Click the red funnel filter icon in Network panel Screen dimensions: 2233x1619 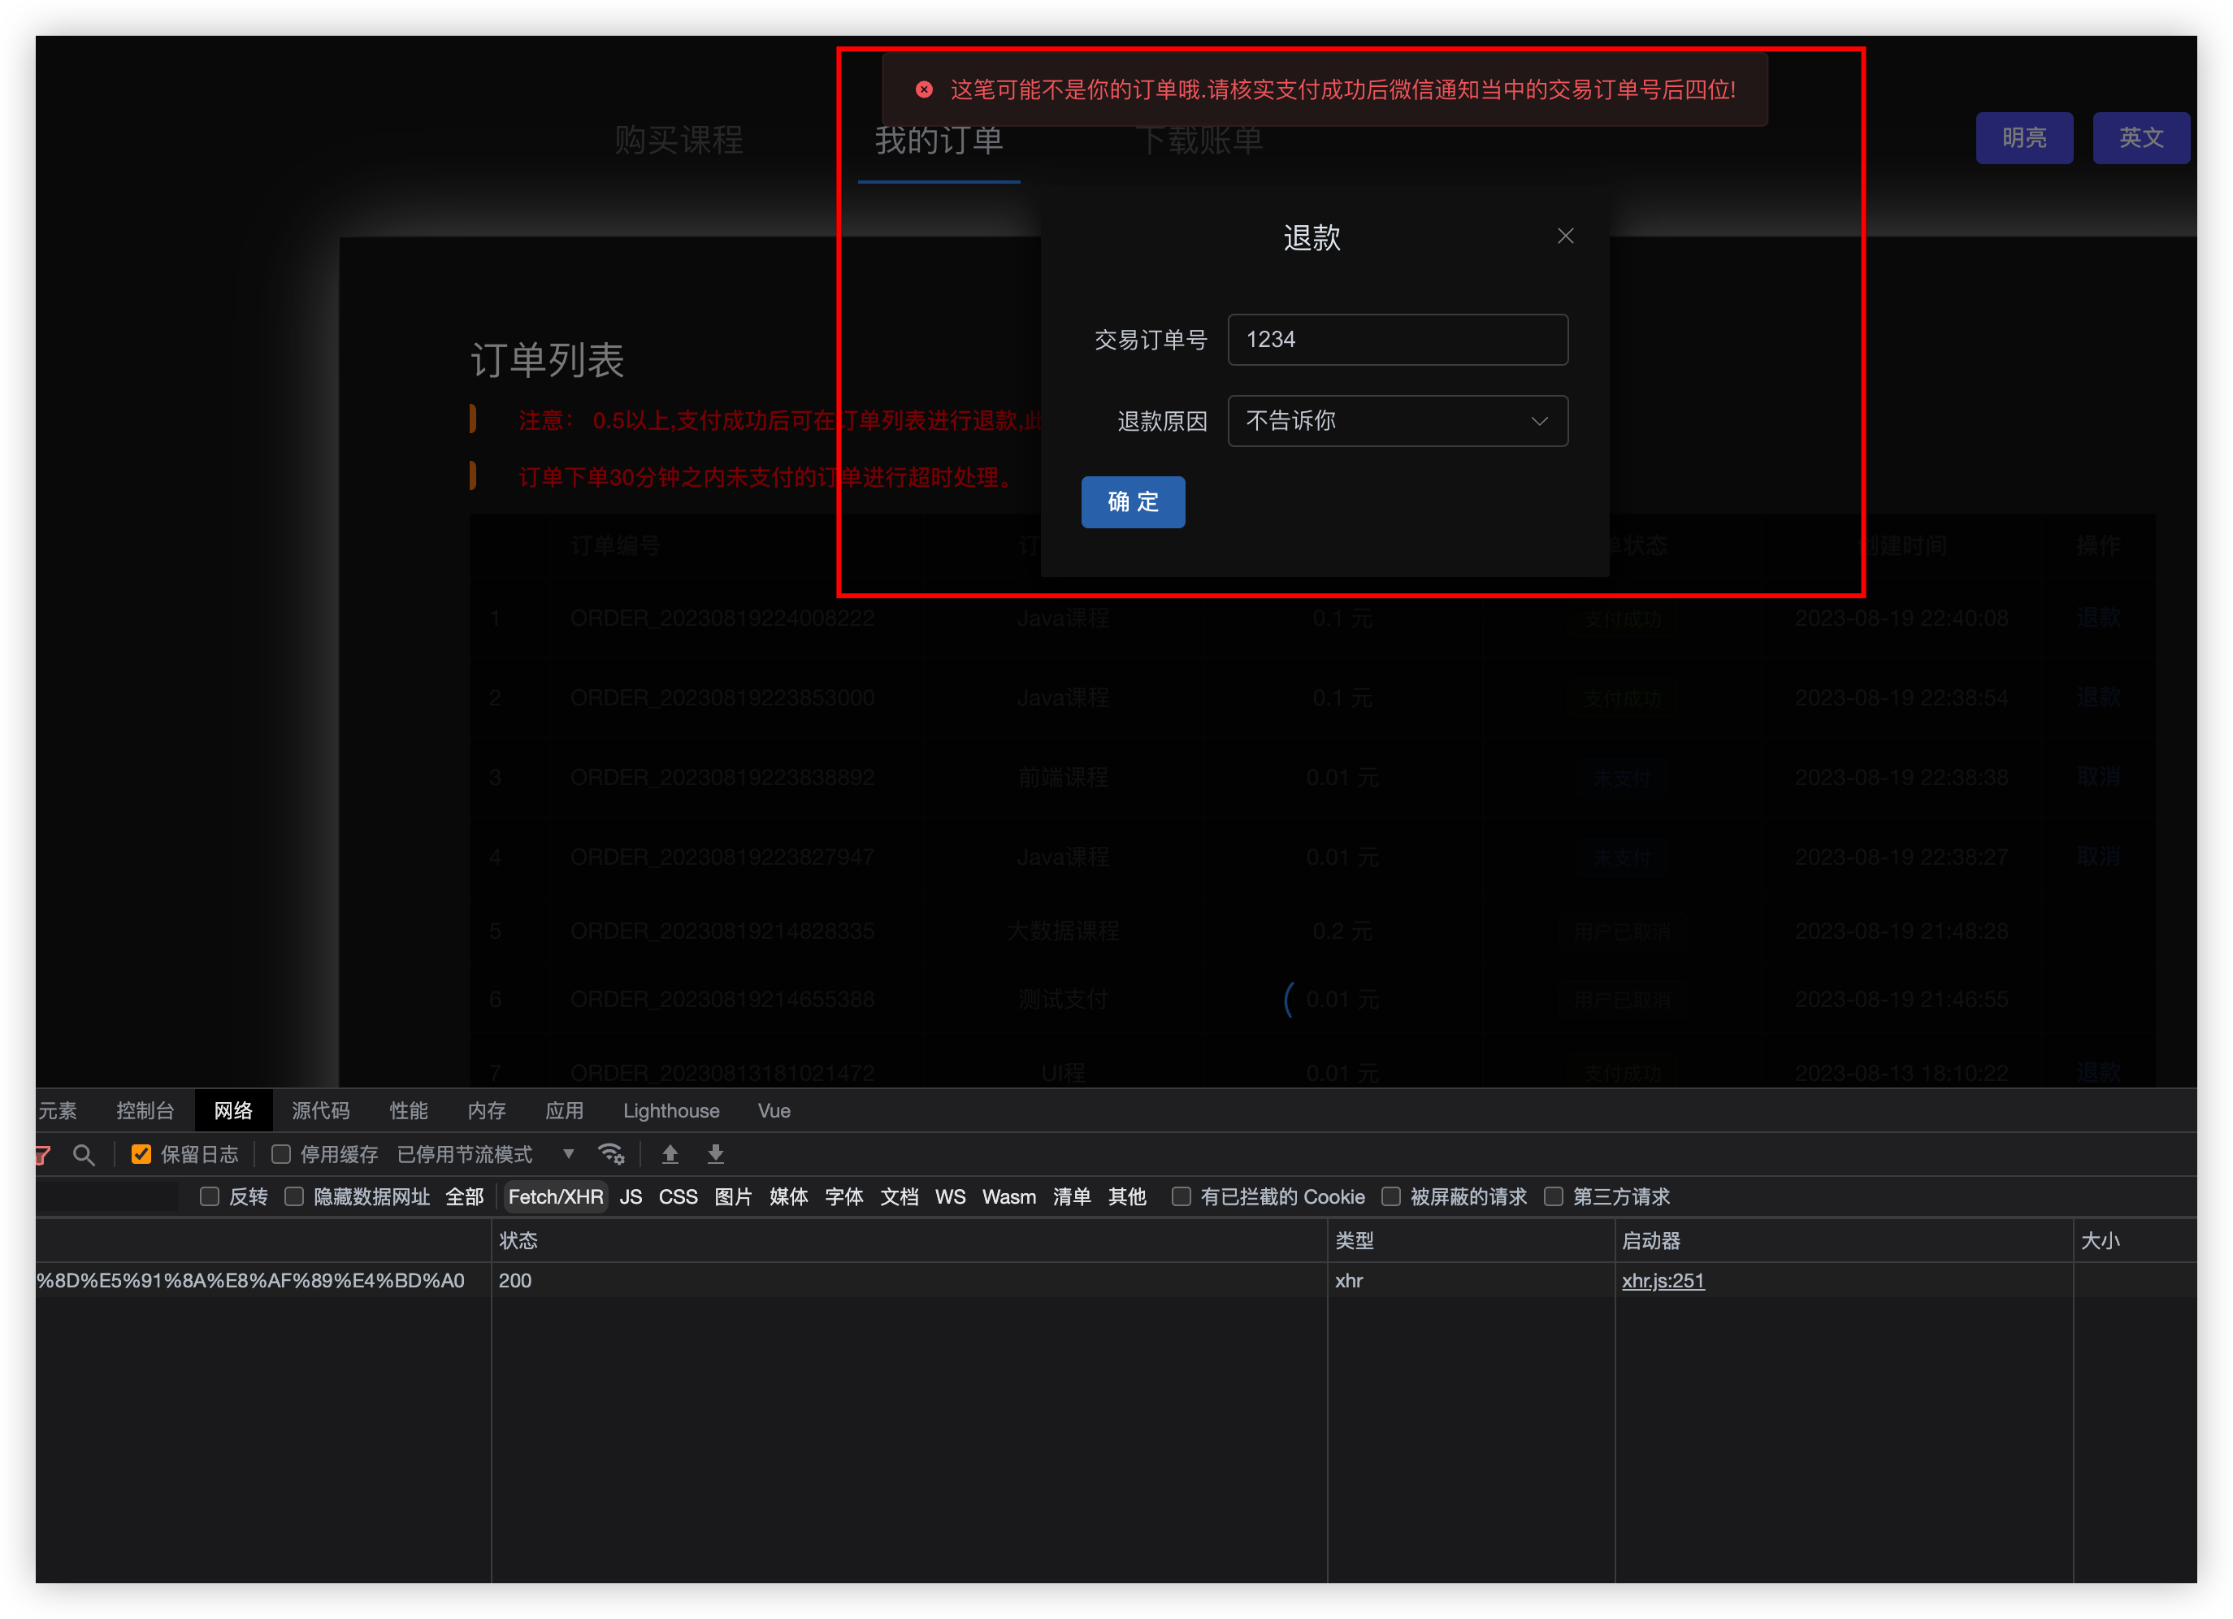point(41,1154)
